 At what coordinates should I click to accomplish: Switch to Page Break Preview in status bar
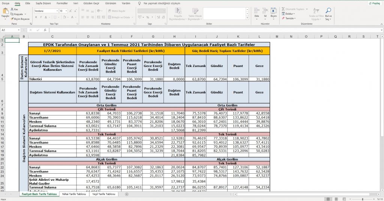point(344,199)
